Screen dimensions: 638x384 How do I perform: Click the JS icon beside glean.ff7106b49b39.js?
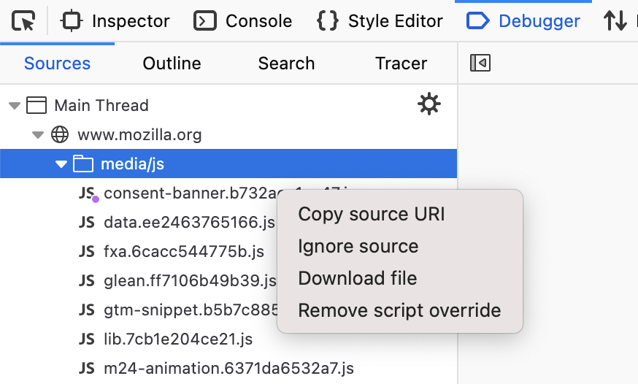click(86, 281)
